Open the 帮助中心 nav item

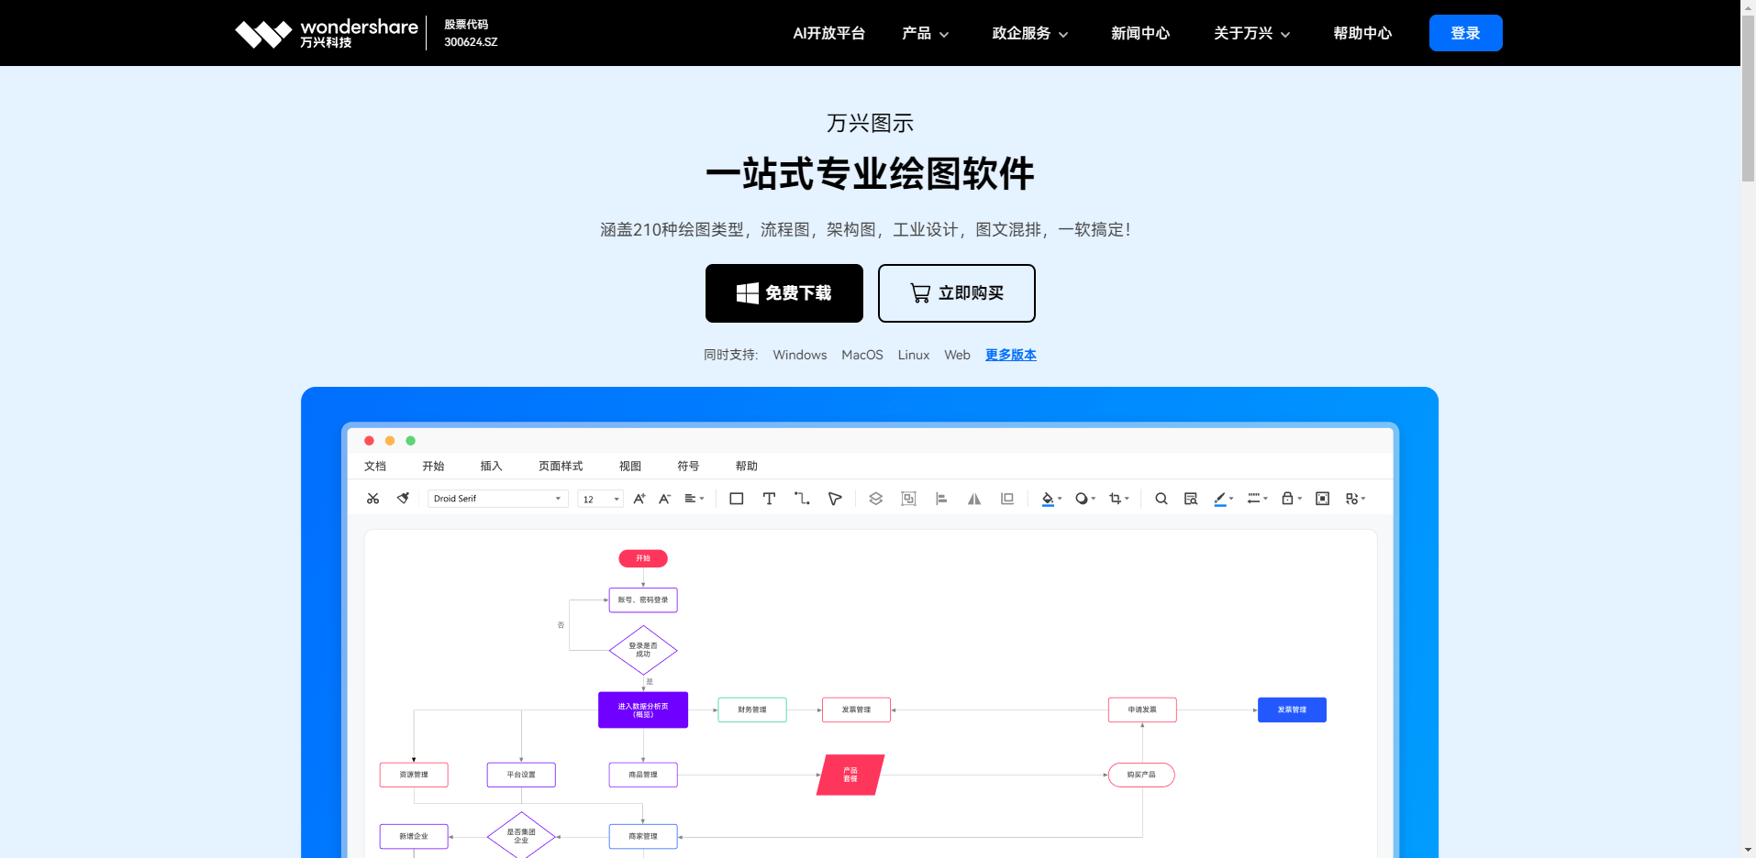click(x=1362, y=33)
